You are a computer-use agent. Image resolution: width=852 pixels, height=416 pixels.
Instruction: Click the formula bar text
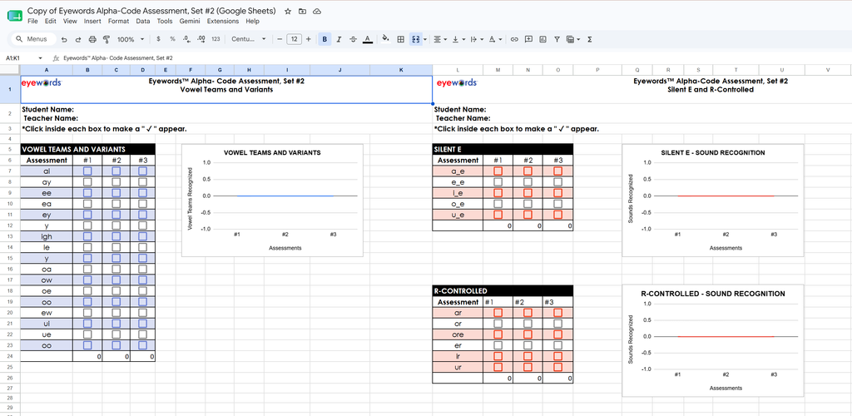tap(118, 57)
